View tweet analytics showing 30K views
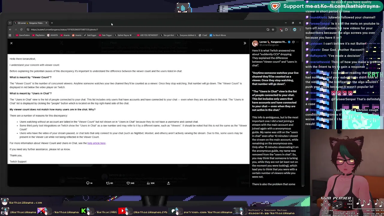Screen dimensions: 384x216 [151, 183]
